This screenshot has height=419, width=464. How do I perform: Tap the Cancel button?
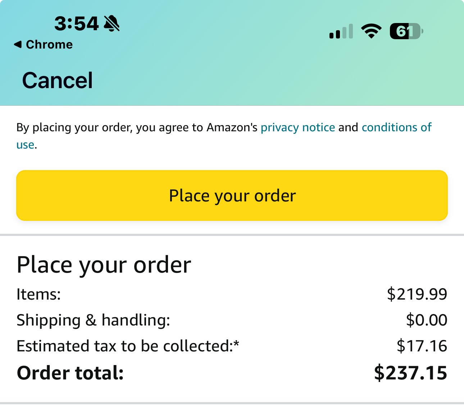click(x=58, y=80)
